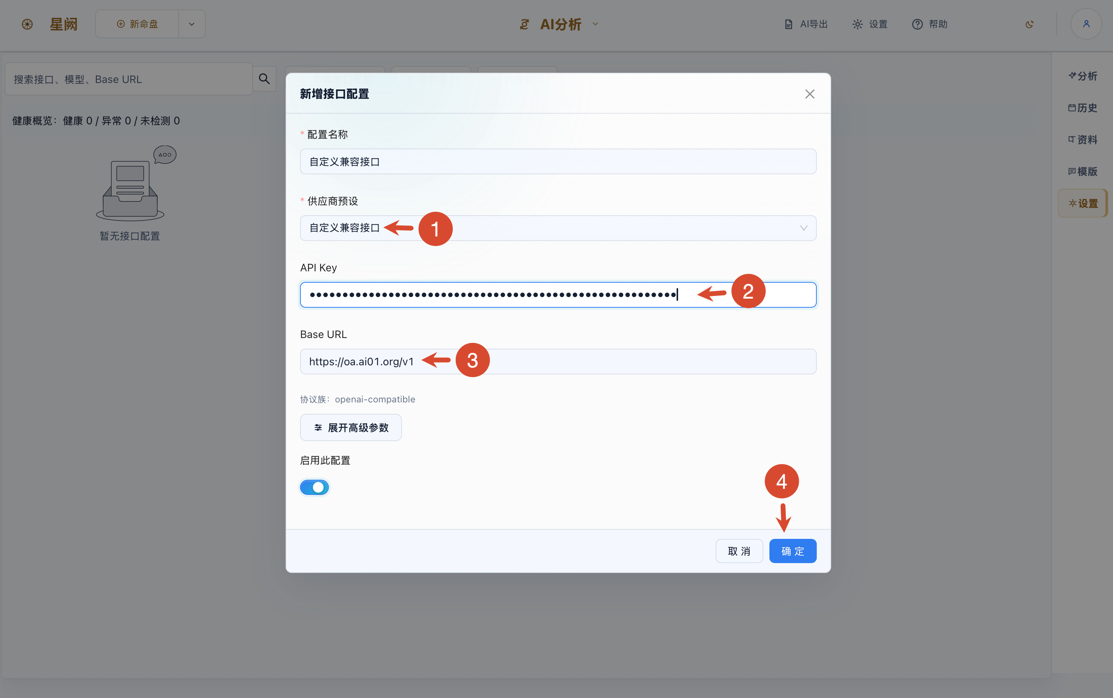Click the Base URL input field
Image resolution: width=1113 pixels, height=698 pixels.
click(558, 362)
